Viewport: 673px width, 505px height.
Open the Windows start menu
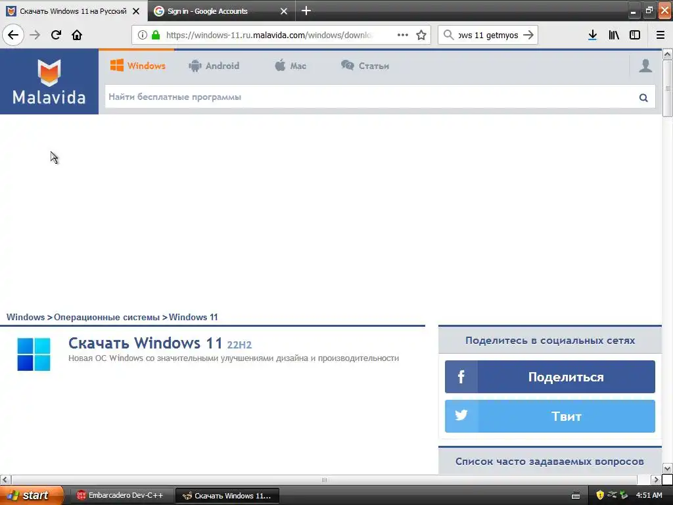pyautogui.click(x=32, y=495)
